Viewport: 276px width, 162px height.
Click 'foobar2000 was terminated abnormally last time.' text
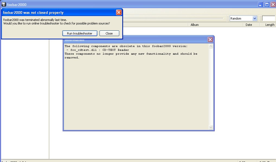pos(35,20)
